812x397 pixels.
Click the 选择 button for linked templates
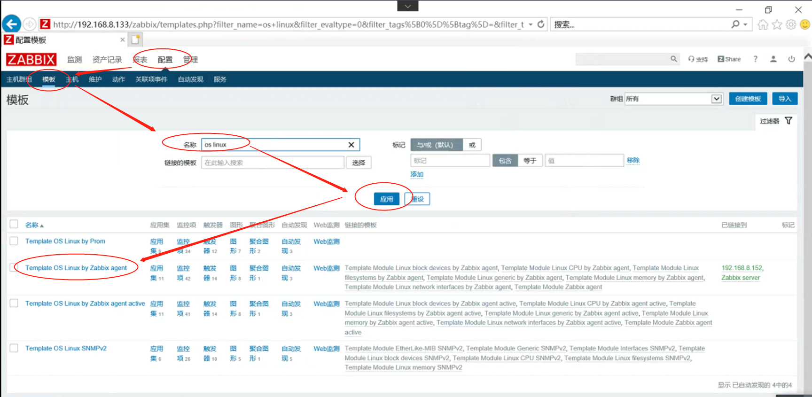[x=359, y=163]
